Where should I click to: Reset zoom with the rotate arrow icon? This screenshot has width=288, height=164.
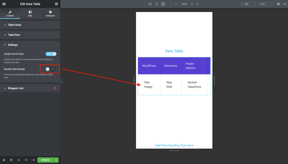[198, 4]
